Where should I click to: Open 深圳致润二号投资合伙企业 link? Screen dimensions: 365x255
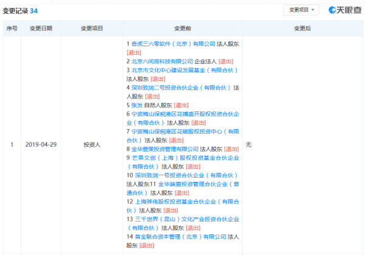[181, 88]
